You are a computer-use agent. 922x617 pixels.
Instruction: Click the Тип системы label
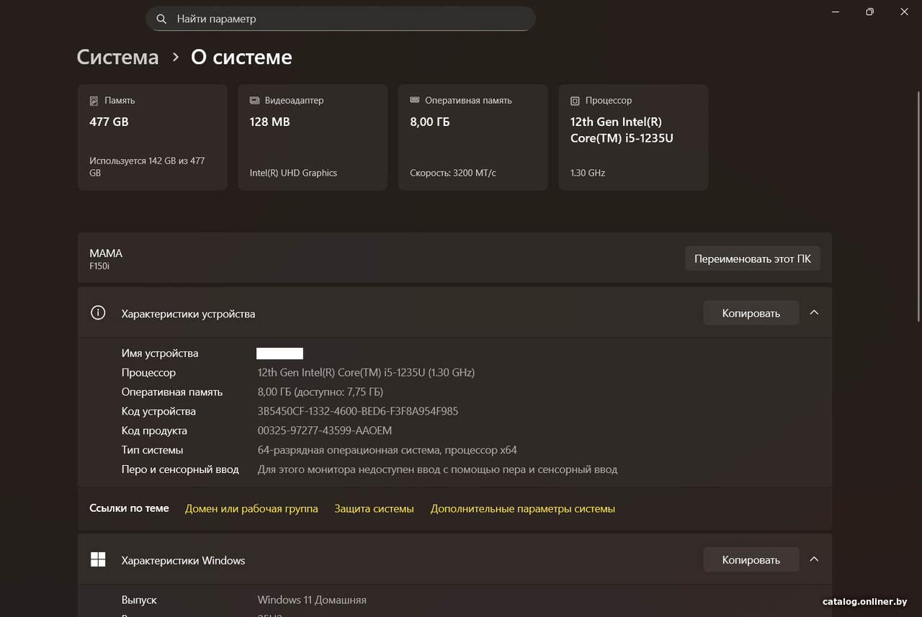152,450
